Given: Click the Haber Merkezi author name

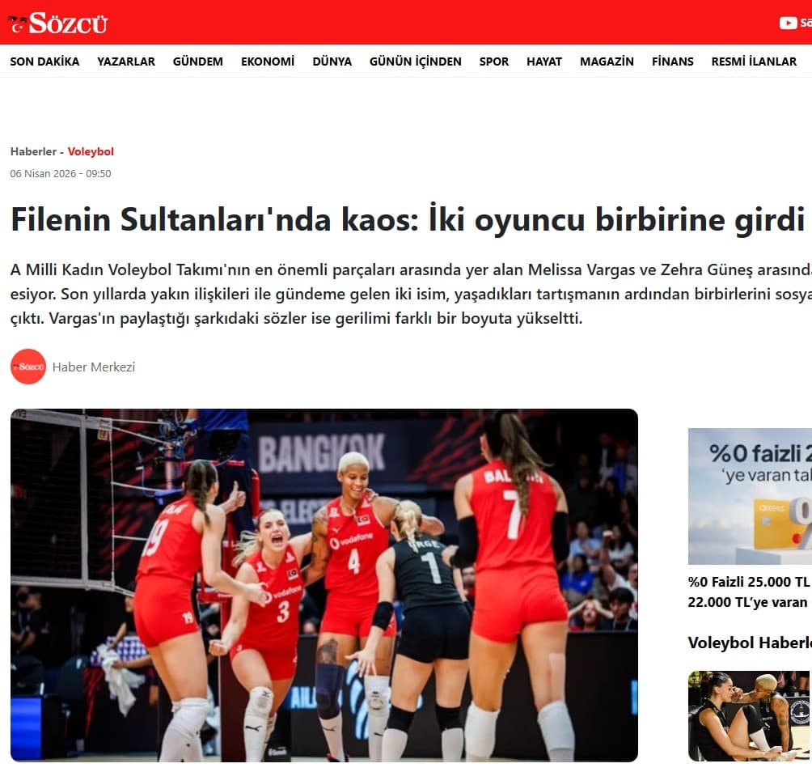Looking at the screenshot, I should pos(94,367).
